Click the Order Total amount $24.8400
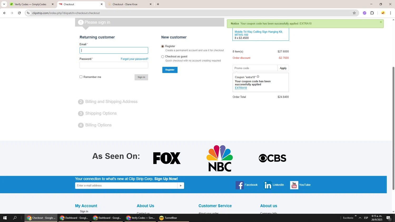The height and width of the screenshot is (222, 395). click(x=283, y=97)
